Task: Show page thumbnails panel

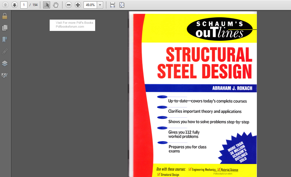Action: tap(5, 28)
